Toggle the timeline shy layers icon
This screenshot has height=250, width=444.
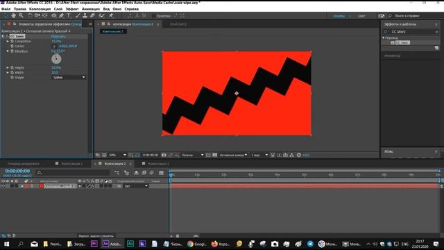[136, 173]
